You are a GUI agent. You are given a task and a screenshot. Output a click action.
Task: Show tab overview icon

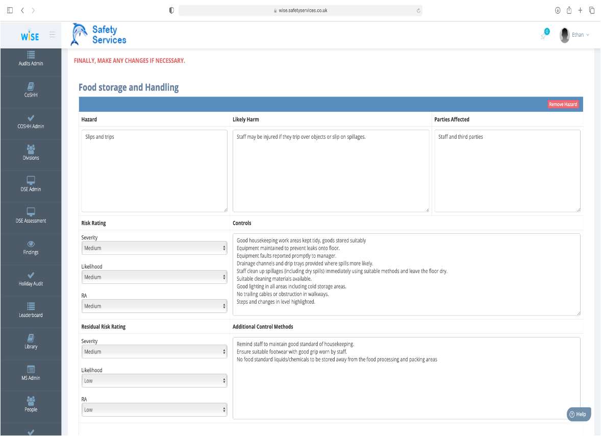[x=592, y=10]
